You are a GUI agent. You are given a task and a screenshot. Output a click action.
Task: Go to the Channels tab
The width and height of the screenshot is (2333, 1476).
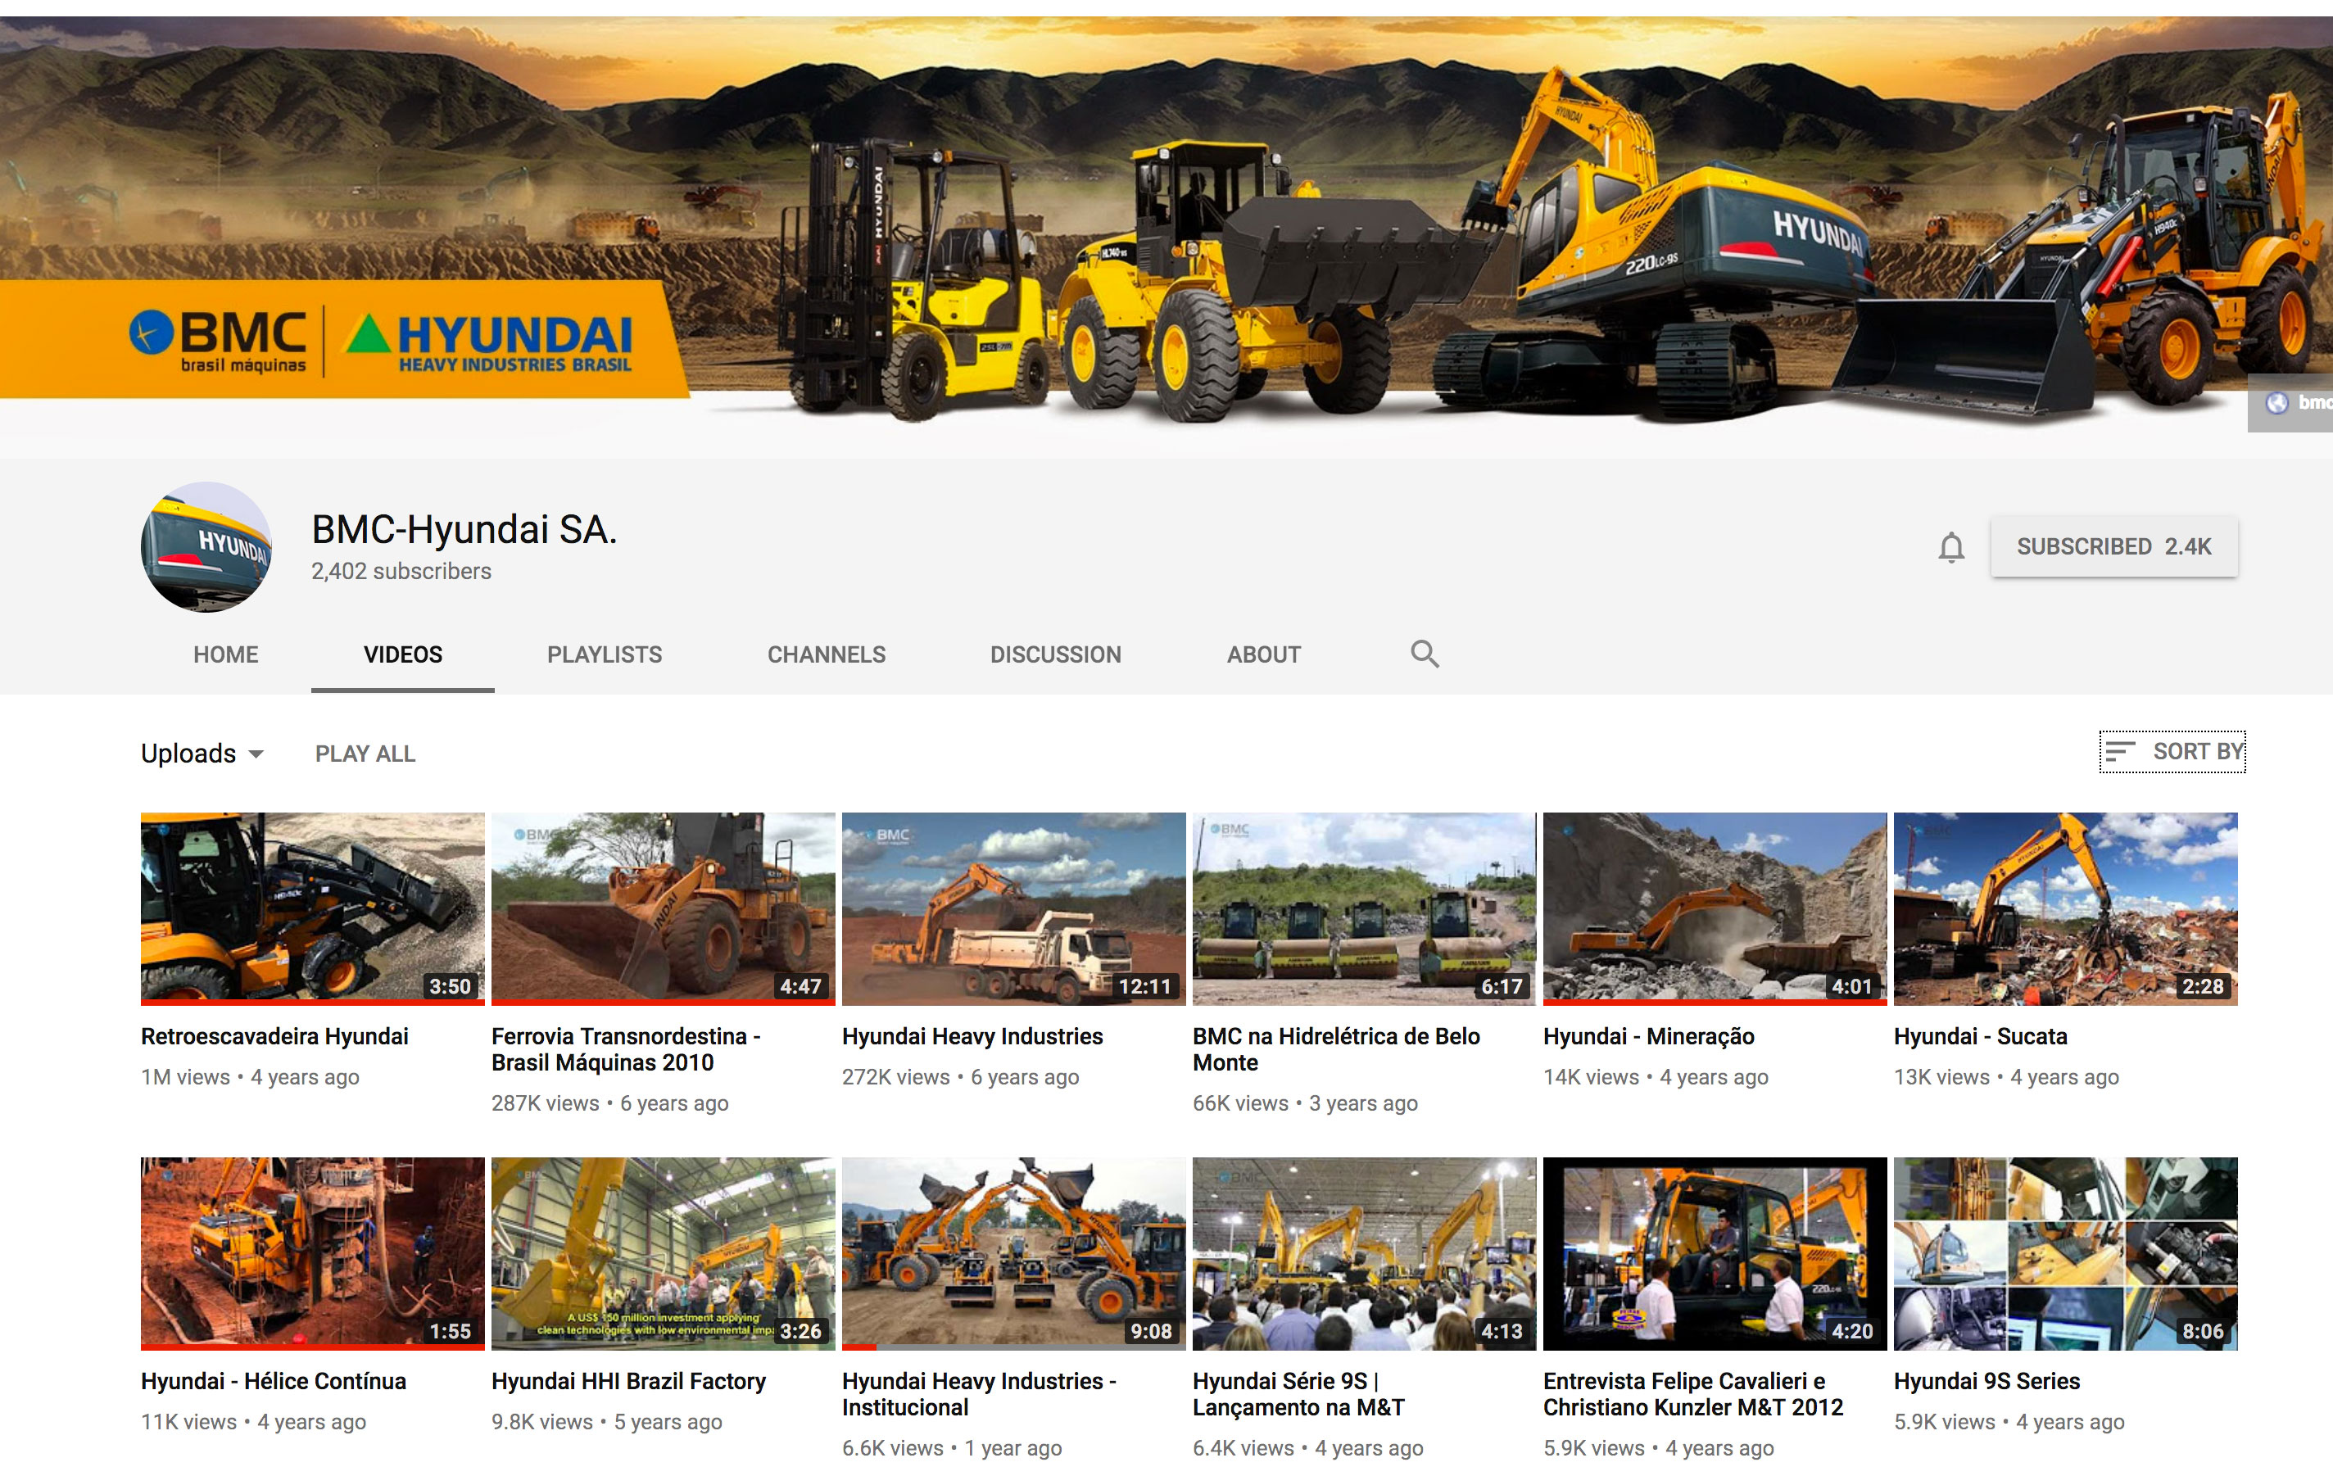tap(827, 654)
